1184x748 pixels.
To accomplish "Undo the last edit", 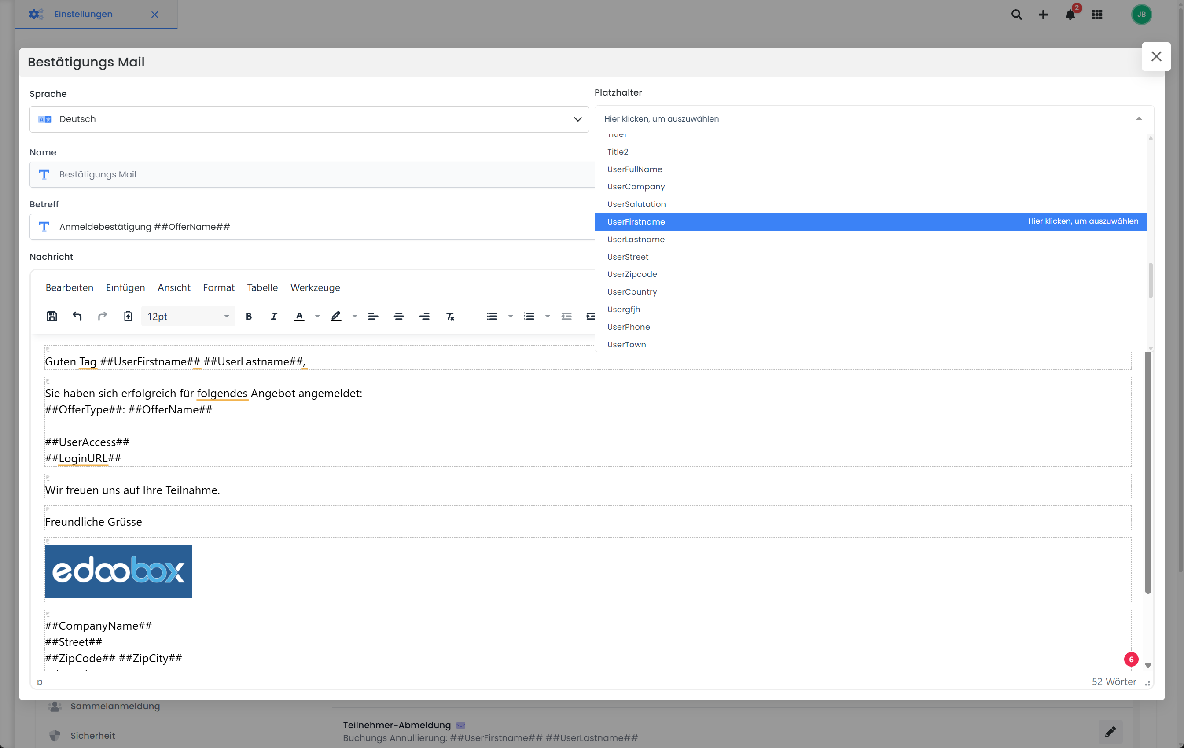I will coord(77,316).
